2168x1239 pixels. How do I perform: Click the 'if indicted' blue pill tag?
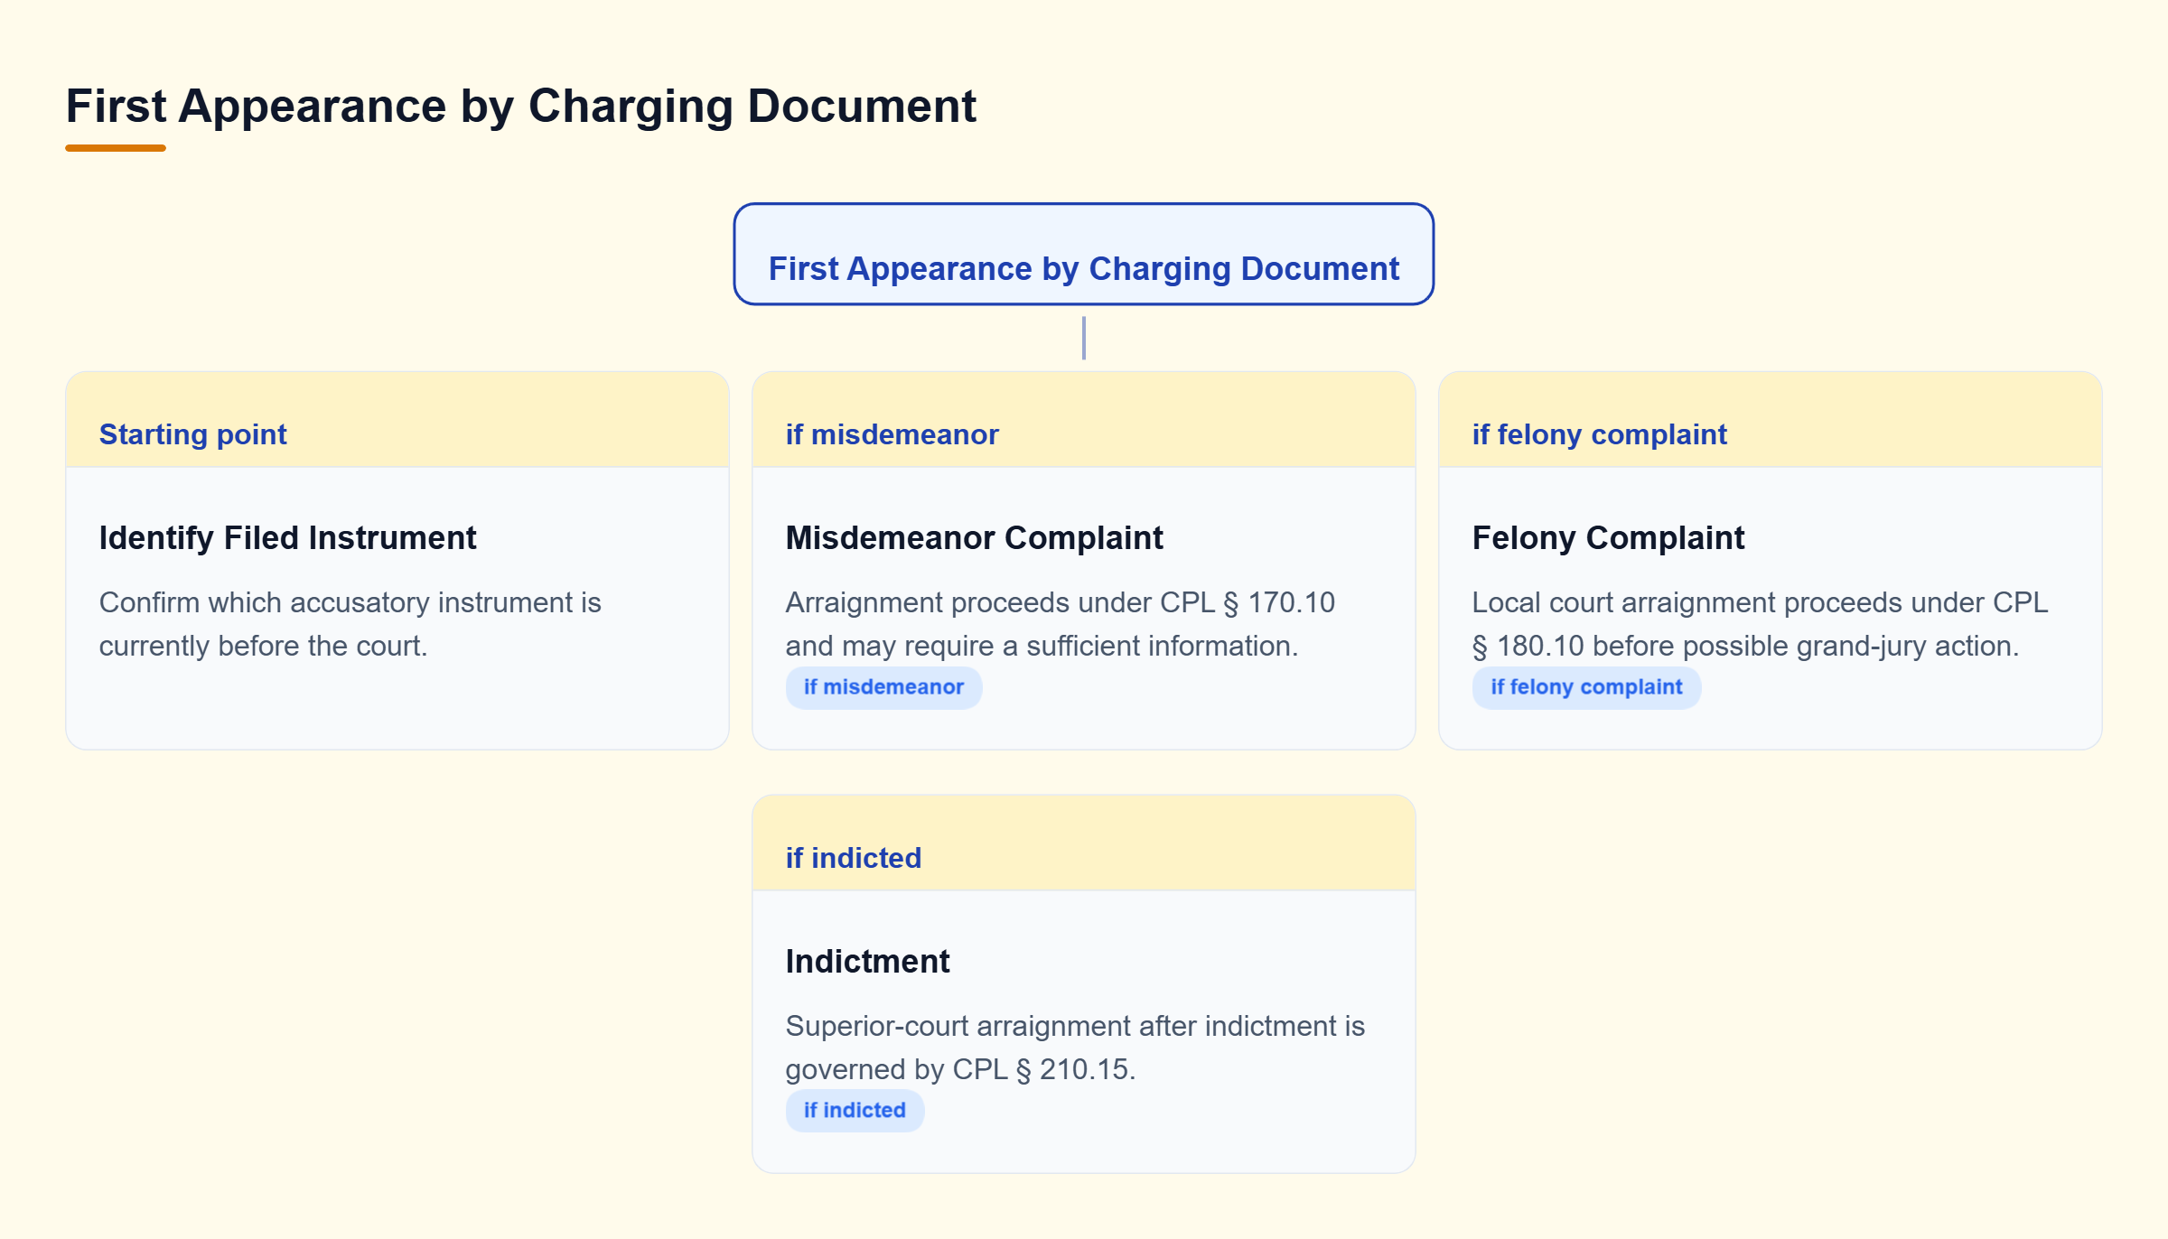tap(855, 1111)
